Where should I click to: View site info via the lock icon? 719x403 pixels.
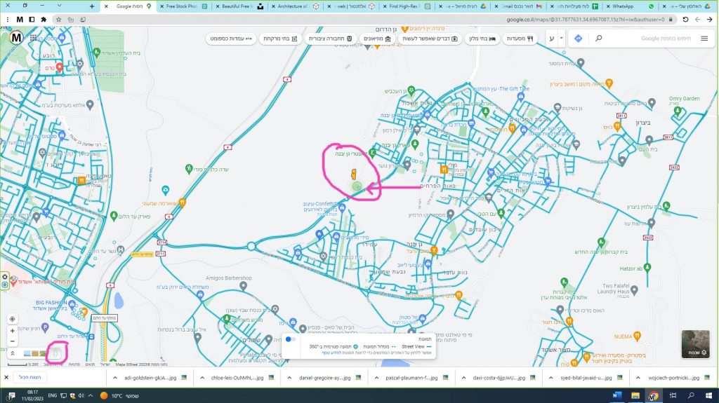coord(671,19)
